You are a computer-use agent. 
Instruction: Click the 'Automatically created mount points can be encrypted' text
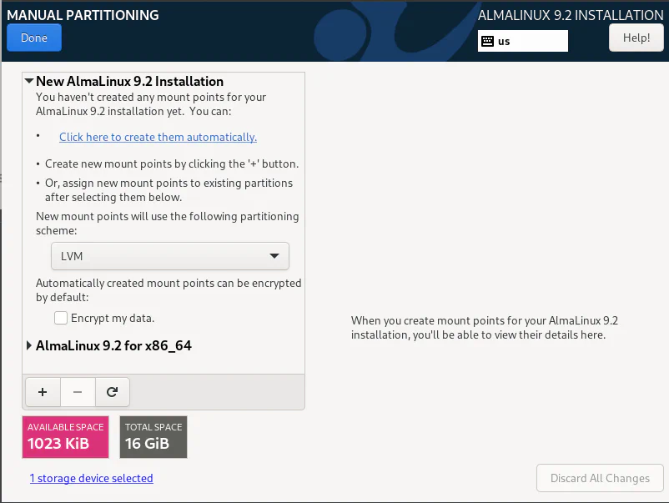[169, 290]
